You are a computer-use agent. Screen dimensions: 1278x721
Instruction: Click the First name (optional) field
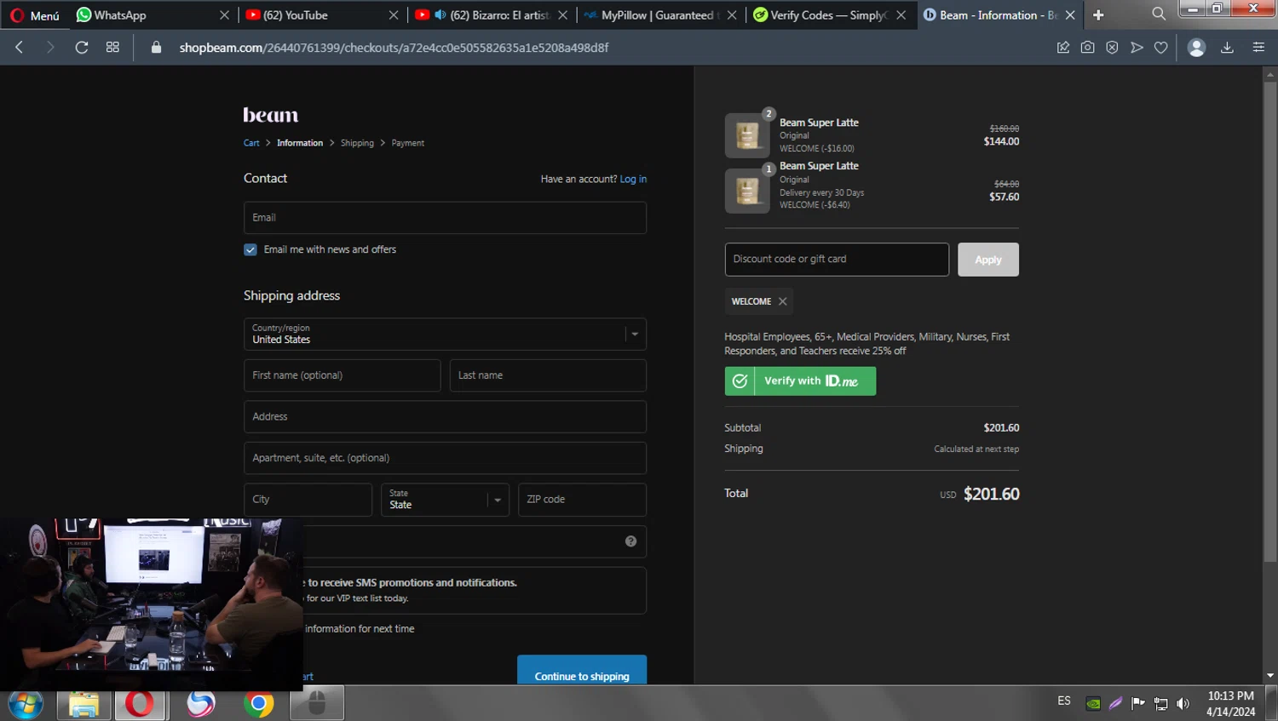tap(342, 375)
